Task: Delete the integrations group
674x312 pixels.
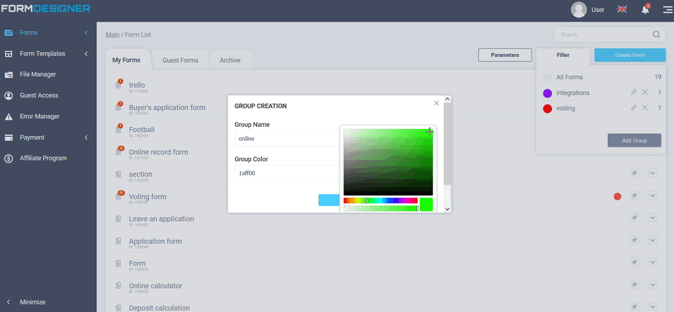Action: 645,93
